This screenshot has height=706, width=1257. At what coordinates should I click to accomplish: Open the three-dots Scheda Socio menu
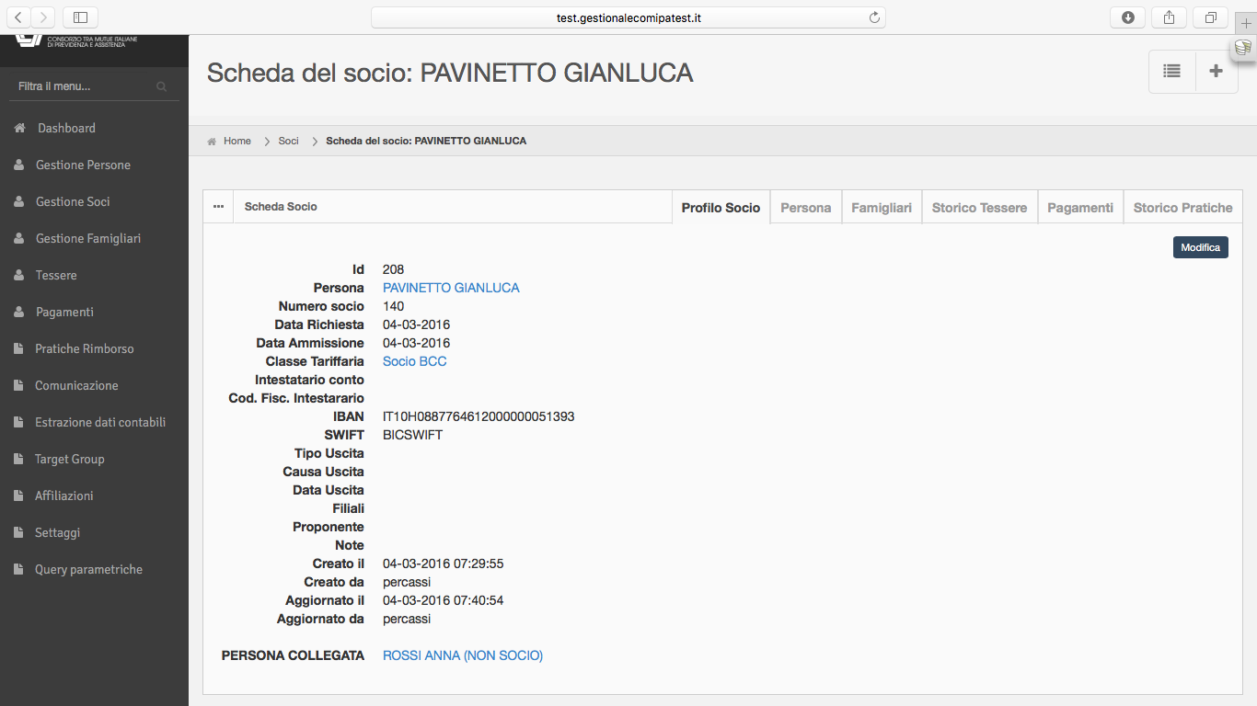click(218, 207)
